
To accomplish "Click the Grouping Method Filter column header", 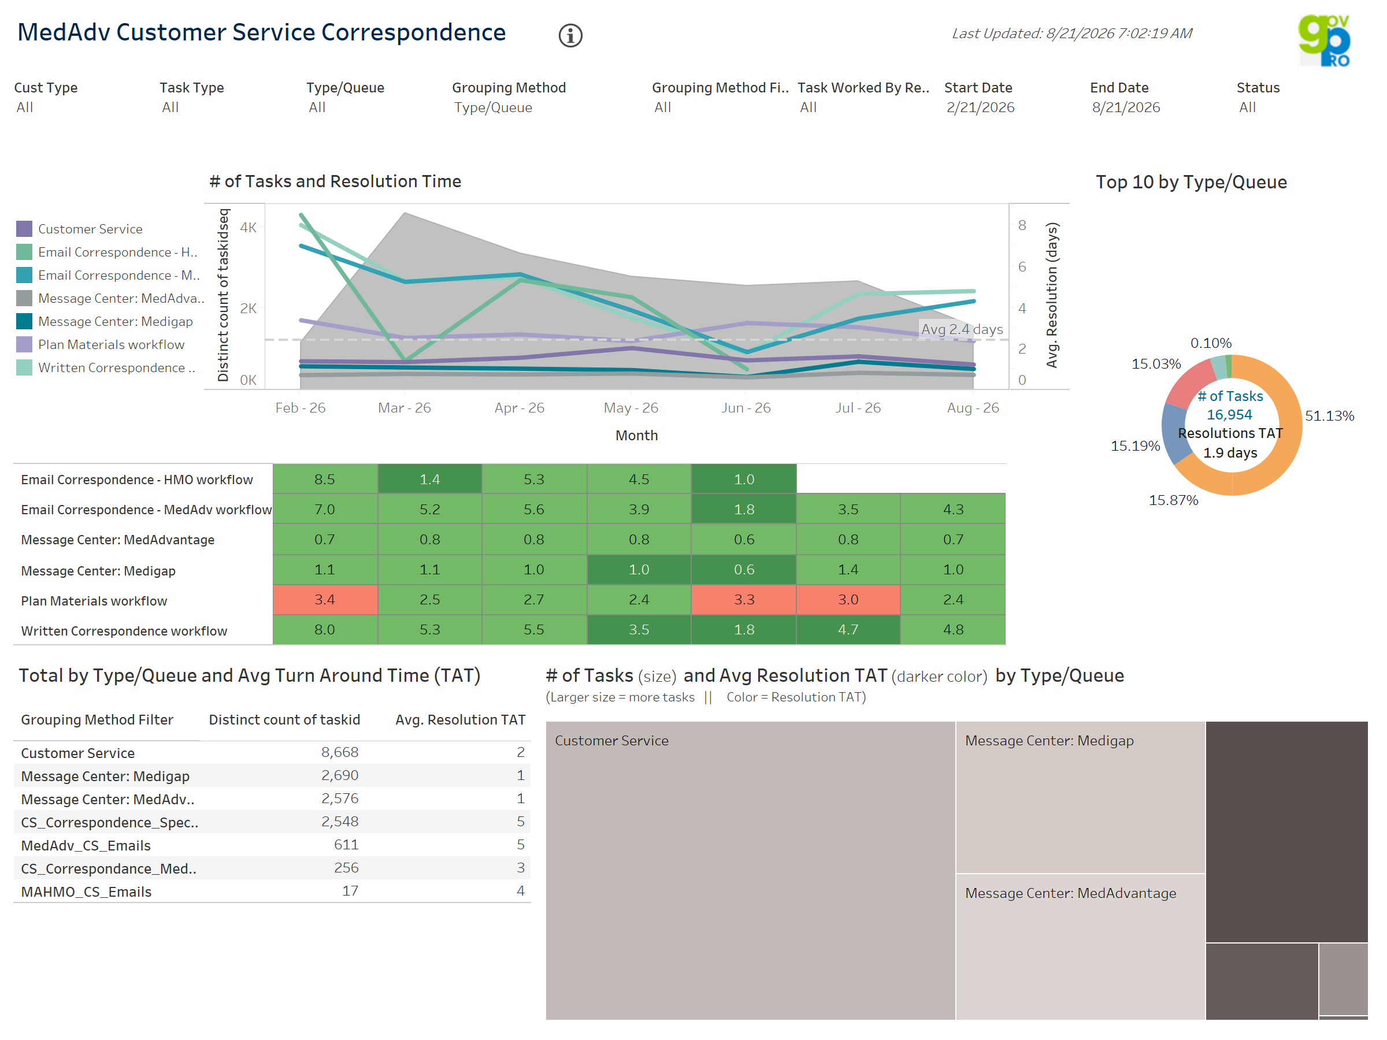I will coord(97,720).
